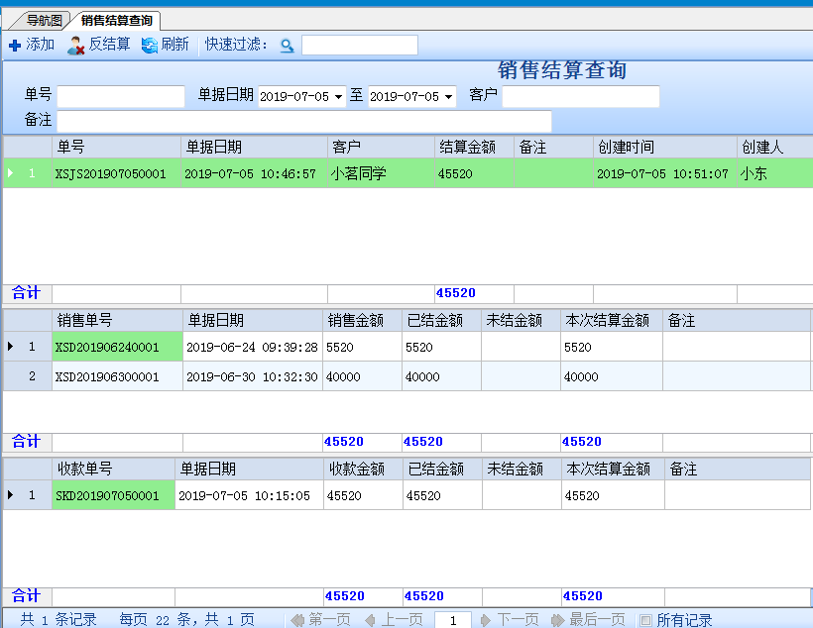Select row indicator arrow of XSJS201907050001
The height and width of the screenshot is (628, 813).
click(10, 173)
